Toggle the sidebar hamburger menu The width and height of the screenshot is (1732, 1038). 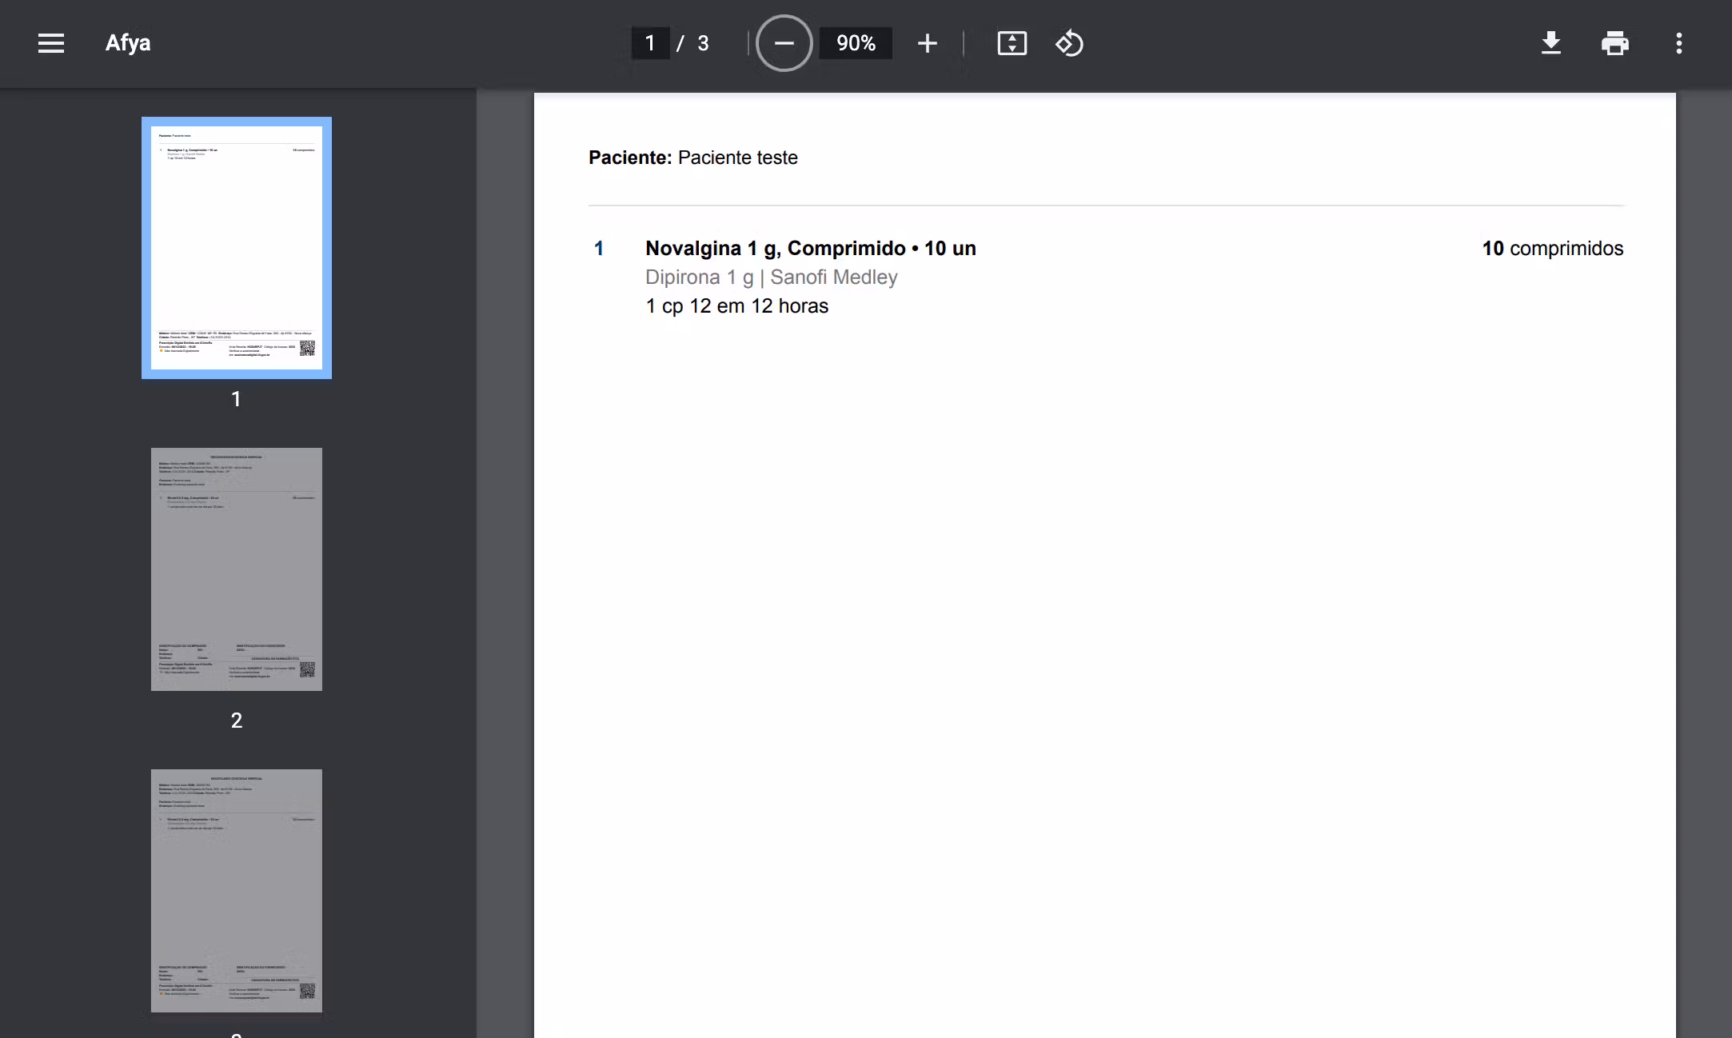pos(51,43)
